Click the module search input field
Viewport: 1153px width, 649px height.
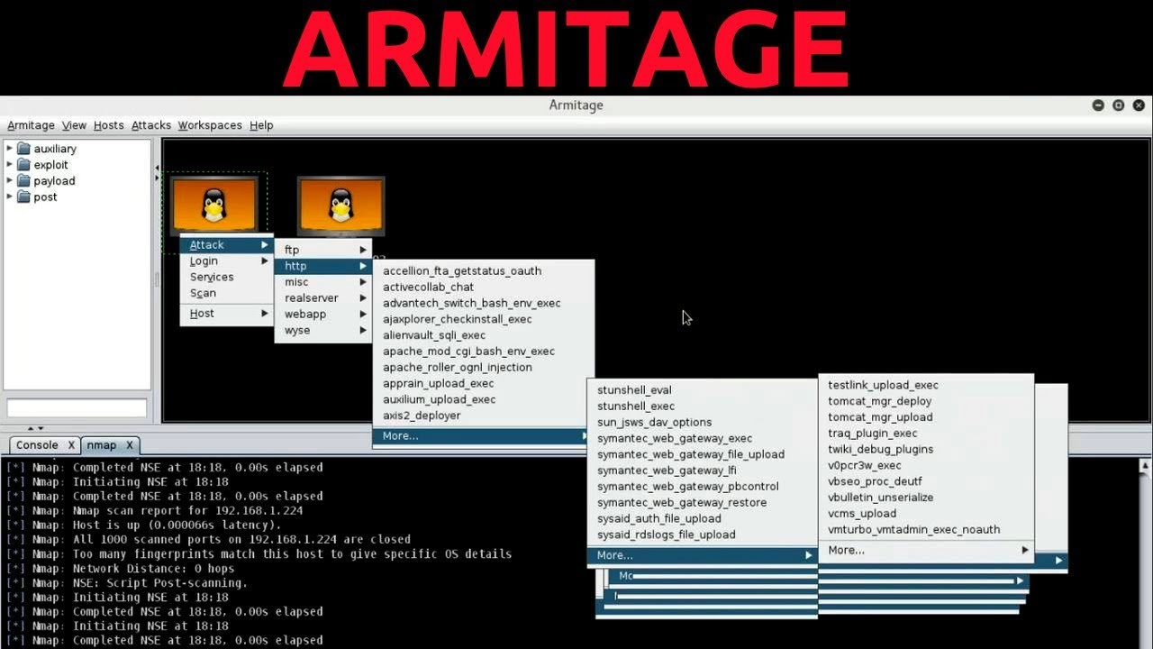(77, 408)
